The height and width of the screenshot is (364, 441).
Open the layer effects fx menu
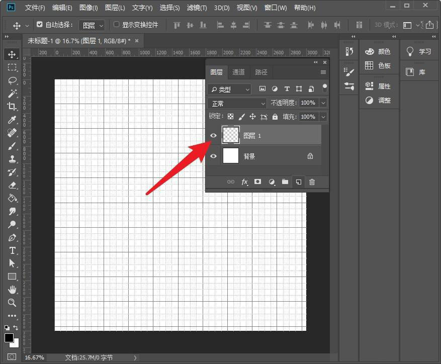click(x=245, y=182)
